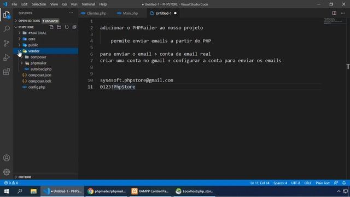This screenshot has width=350, height=197.
Task: Click New File icon in PHPSTORE header
Action: 51,27
